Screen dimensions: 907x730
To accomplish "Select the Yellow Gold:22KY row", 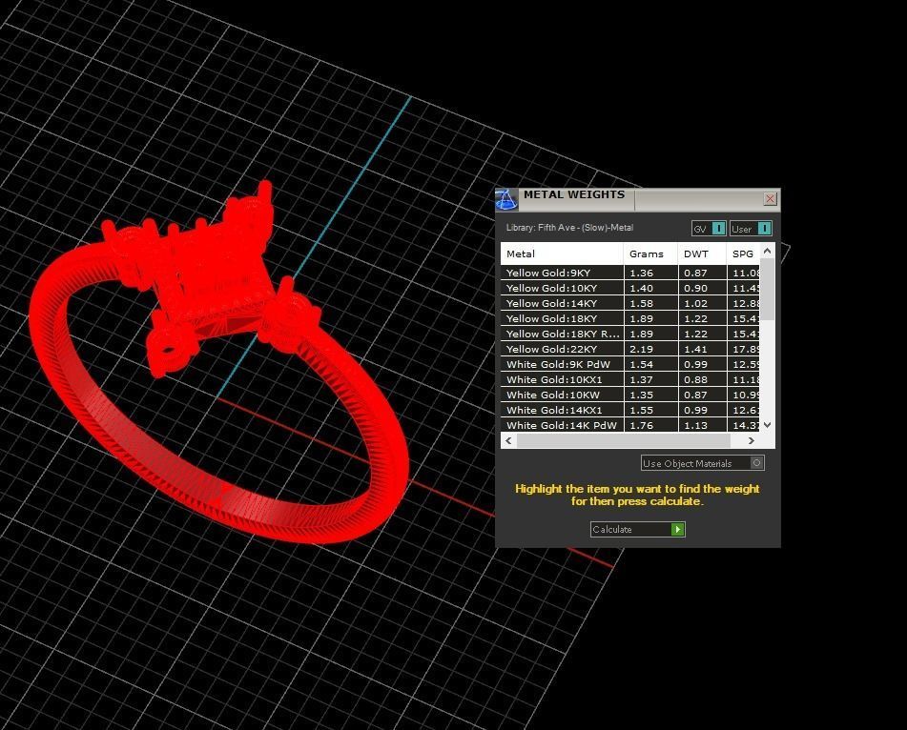I will 629,349.
